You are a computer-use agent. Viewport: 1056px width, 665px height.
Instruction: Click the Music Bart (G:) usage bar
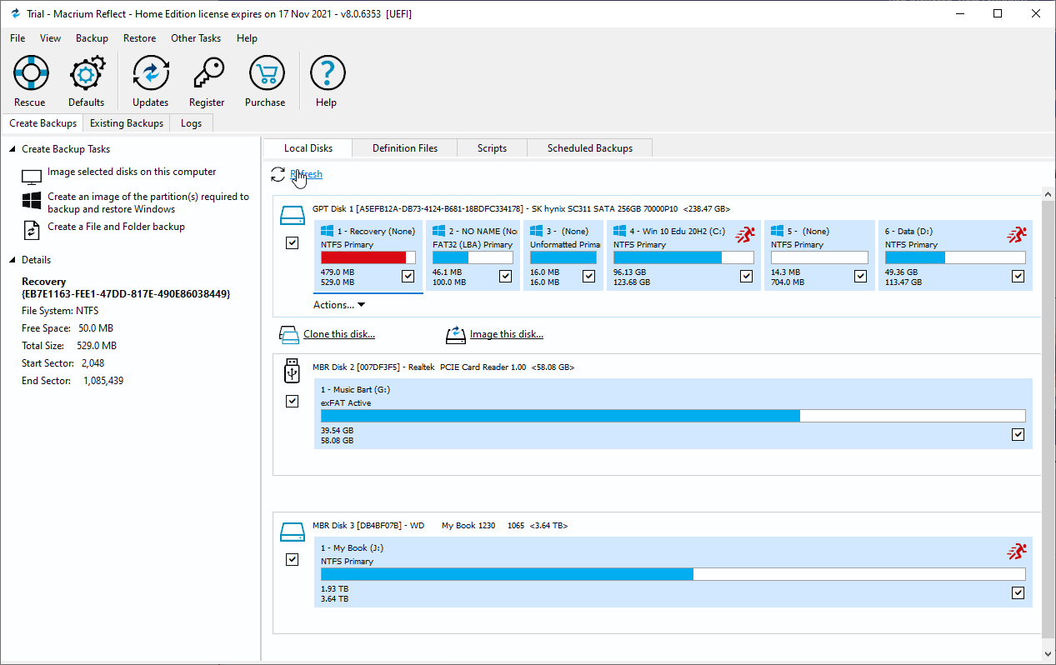coord(673,416)
